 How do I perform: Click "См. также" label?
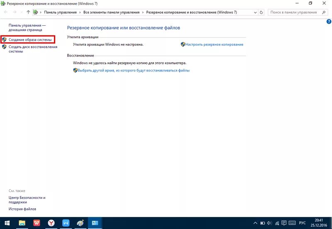coord(17,191)
